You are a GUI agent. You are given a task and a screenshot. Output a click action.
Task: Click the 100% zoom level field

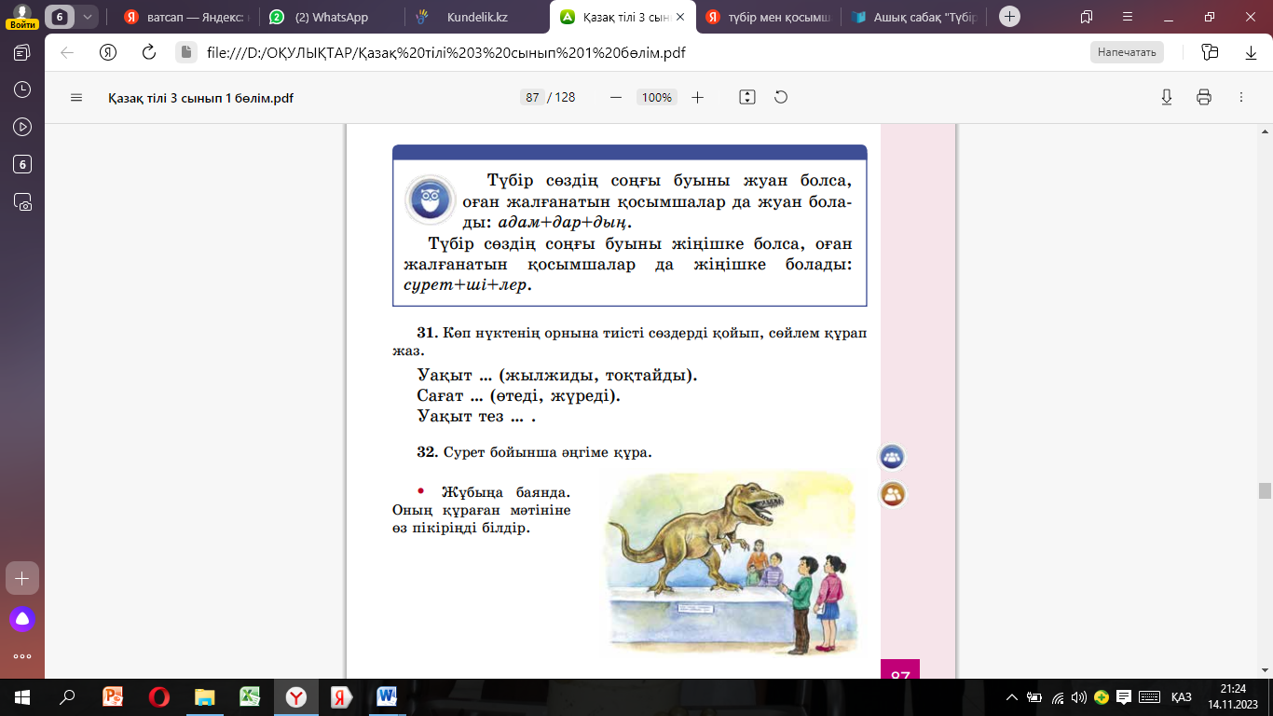657,98
